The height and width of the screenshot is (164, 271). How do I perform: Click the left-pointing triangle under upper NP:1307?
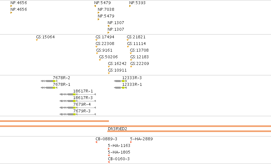click(108, 26)
